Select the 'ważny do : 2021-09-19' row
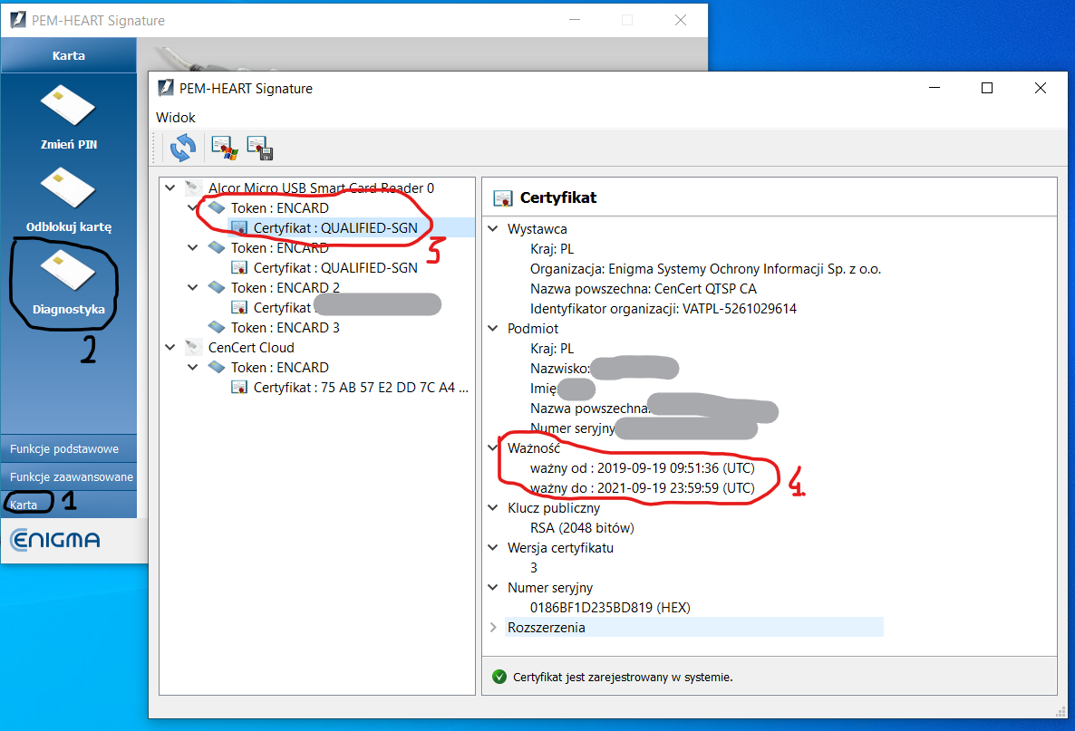 [643, 488]
